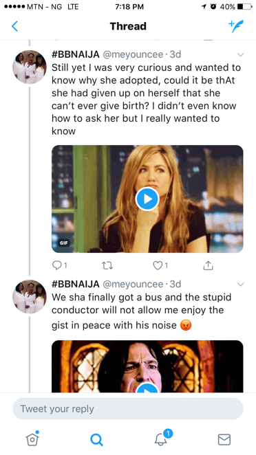Like the tweet with one heart
The width and height of the screenshot is (256, 455).
160,265
